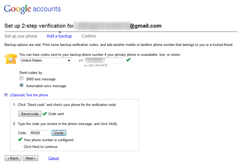Viewport: 238px width, 168px height.
Task: Click the checkmark beside phone number is configured
Action: tap(20, 139)
